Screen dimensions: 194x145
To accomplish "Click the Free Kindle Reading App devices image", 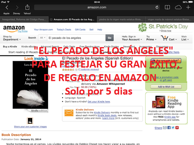I will (159, 102).
